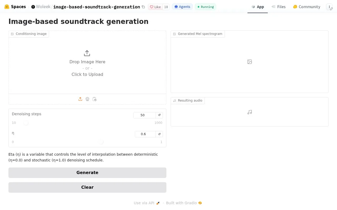Click the Denoising steps slider handle
This screenshot has height=210, width=337.
[x=26, y=123]
